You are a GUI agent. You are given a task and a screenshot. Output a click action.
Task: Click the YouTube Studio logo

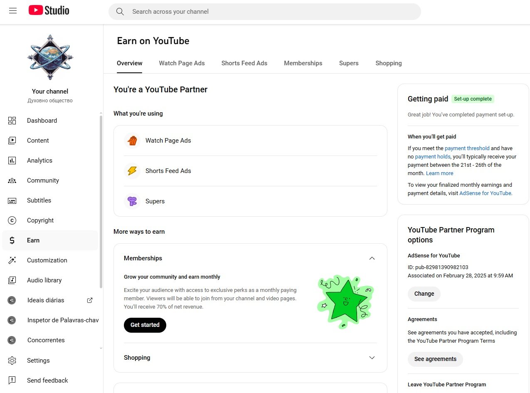tap(49, 10)
